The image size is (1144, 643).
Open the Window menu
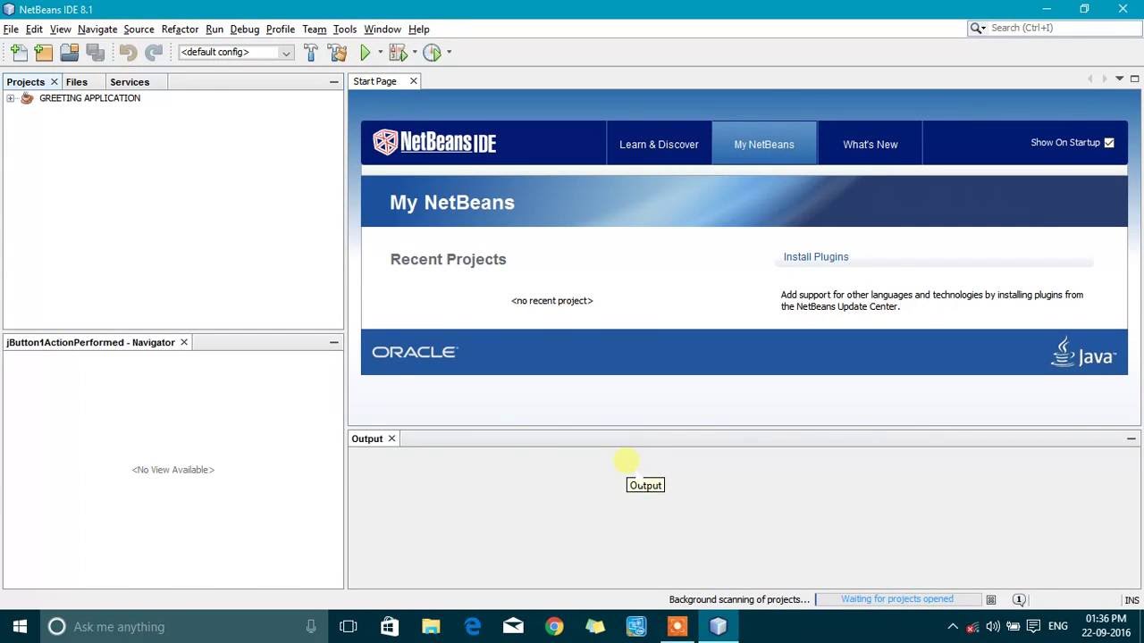pos(383,29)
